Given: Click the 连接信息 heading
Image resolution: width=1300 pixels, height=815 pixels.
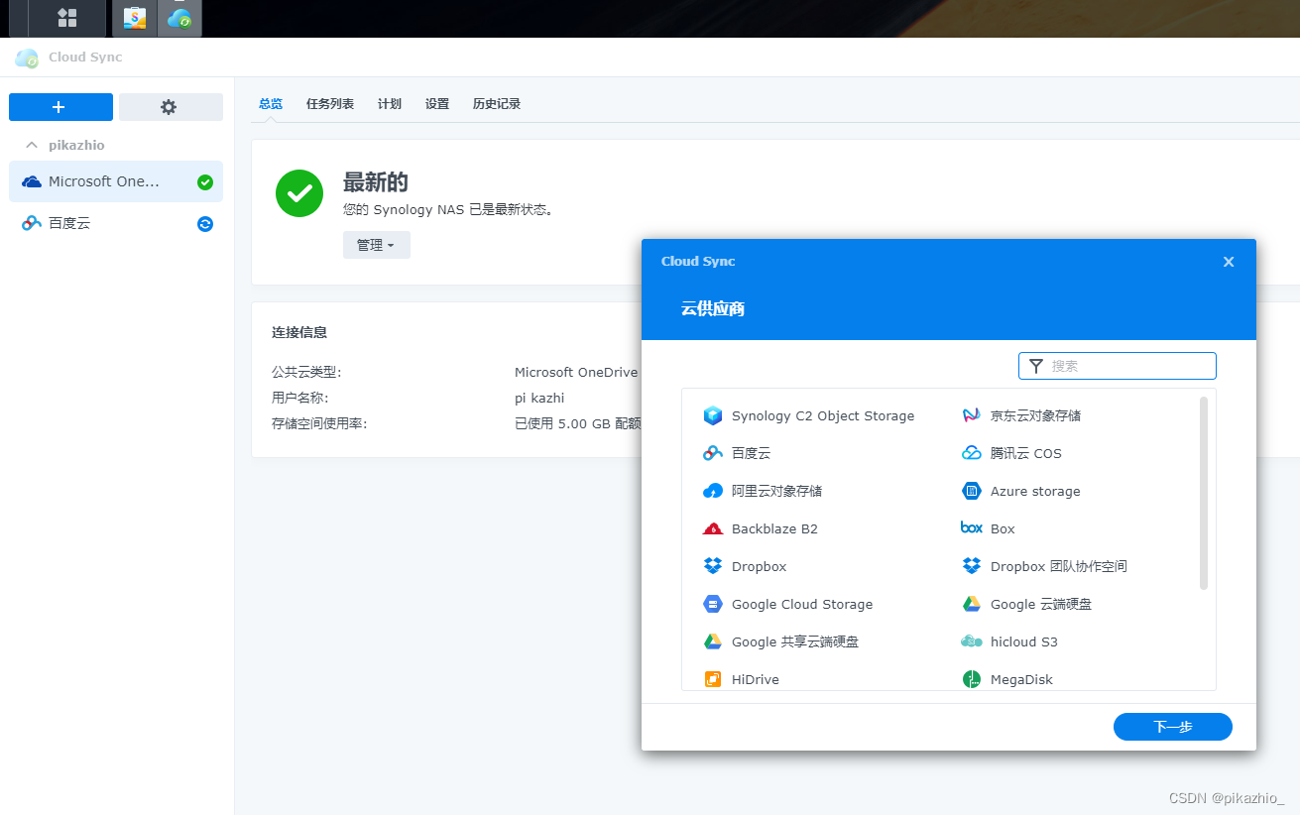Looking at the screenshot, I should pyautogui.click(x=299, y=333).
